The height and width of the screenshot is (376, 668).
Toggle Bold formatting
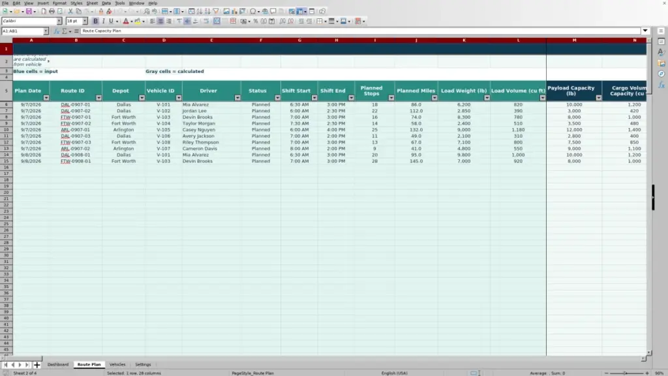[x=95, y=21]
